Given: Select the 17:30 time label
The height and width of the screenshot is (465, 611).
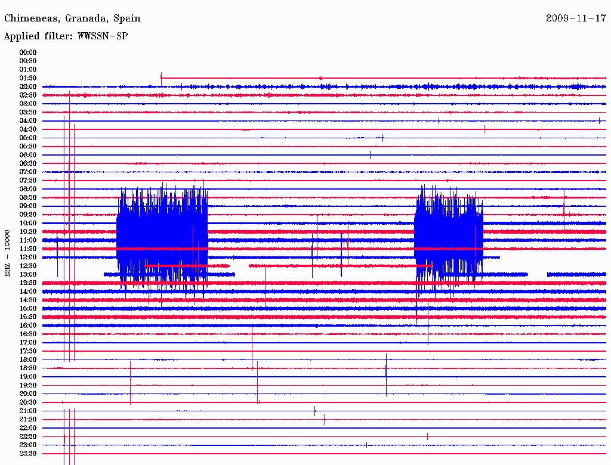Looking at the screenshot, I should [x=28, y=351].
